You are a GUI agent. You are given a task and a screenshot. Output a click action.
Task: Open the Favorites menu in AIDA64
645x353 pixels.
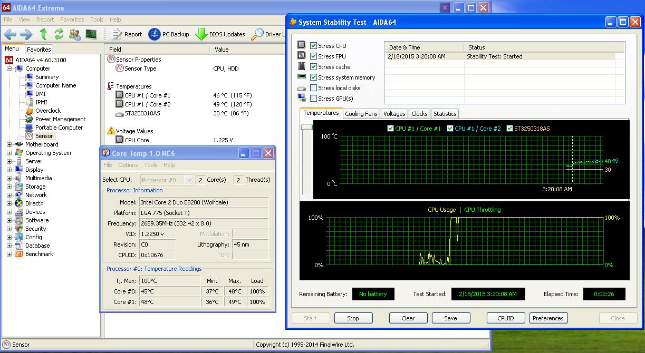pyautogui.click(x=72, y=19)
